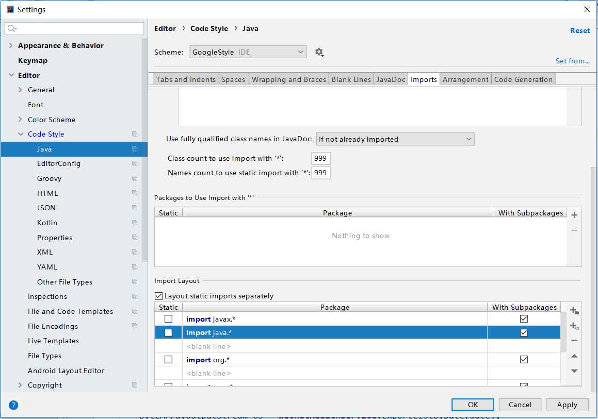The image size is (598, 419).
Task: Select File and Code Templates item
Action: tap(71, 311)
